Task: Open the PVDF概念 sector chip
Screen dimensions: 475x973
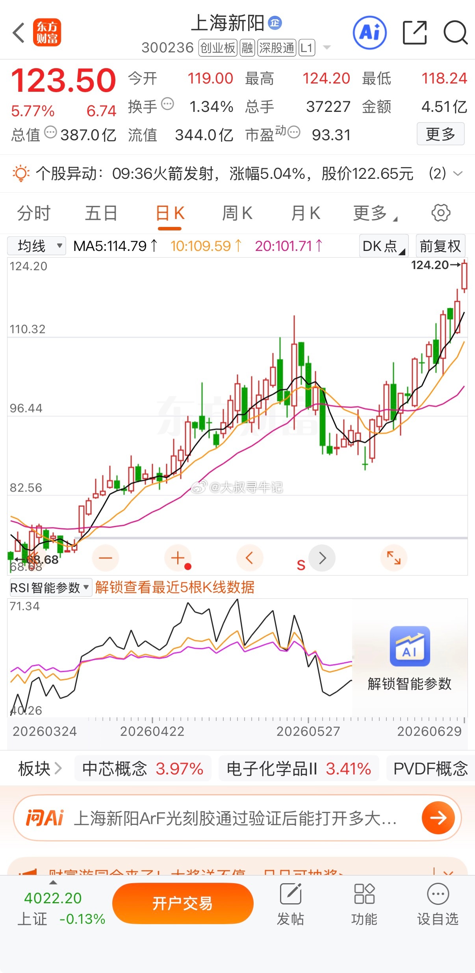Action: click(430, 768)
